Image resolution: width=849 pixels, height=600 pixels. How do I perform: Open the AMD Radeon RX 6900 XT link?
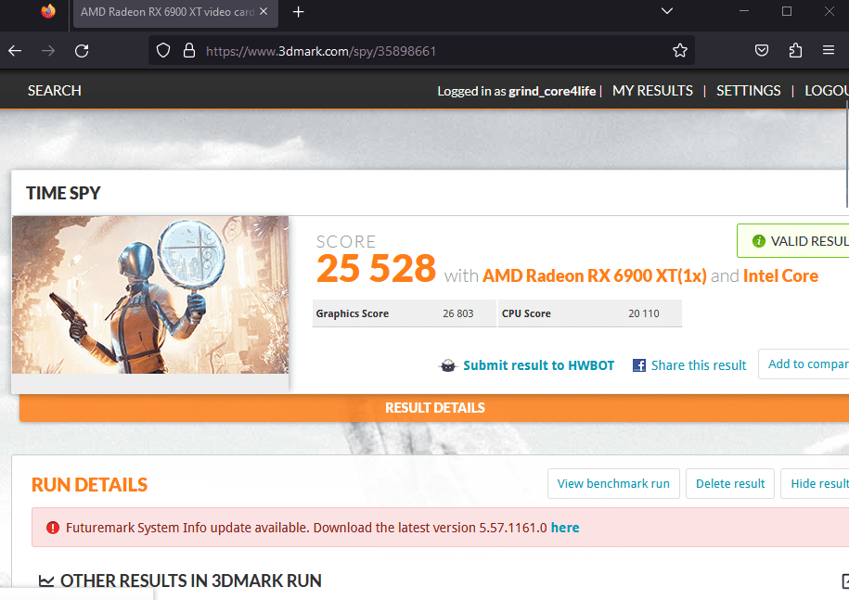click(595, 276)
